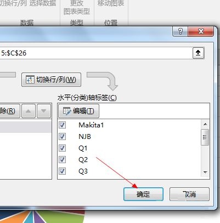The height and width of the screenshot is (223, 220).
Task: Click the 切换行/列(W) button
Action: (x=51, y=80)
